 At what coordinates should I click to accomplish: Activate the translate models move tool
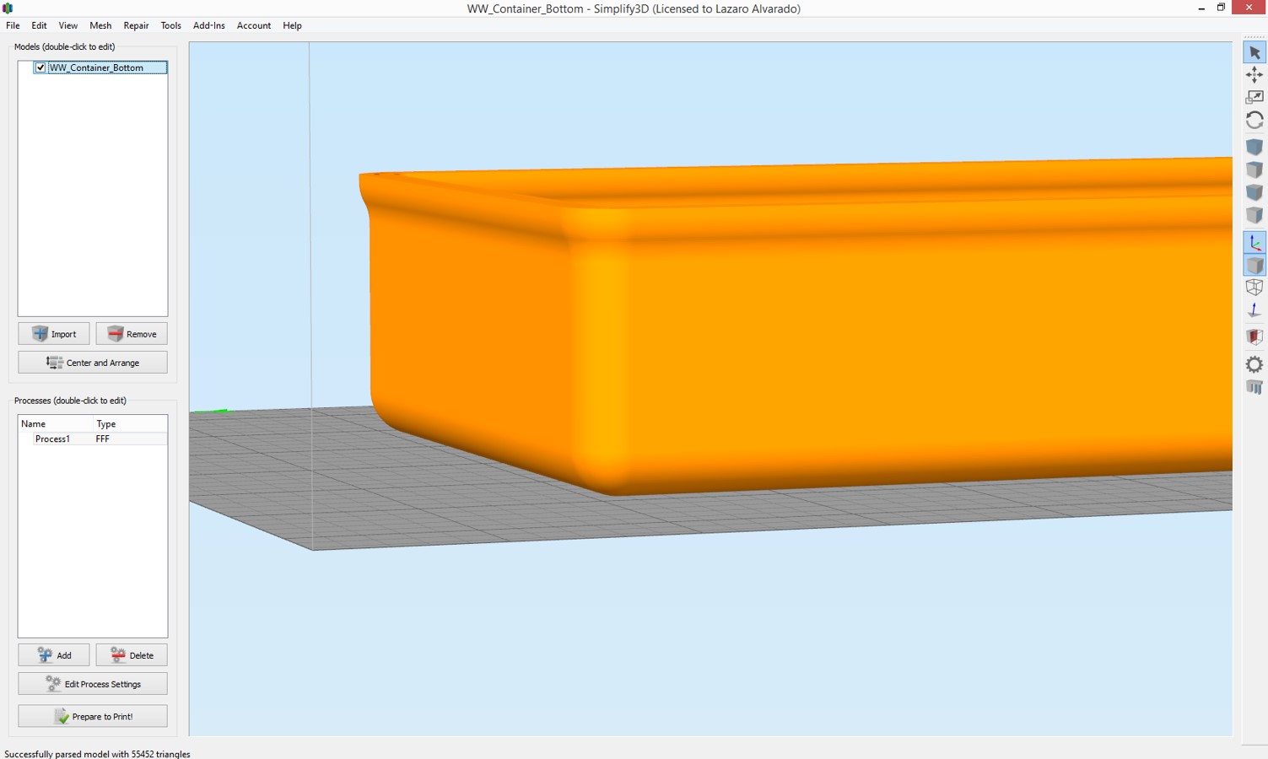[1255, 75]
